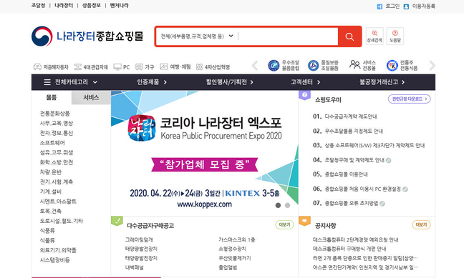
Task: Open 상세검색 detailed search icon
Action: click(x=374, y=36)
